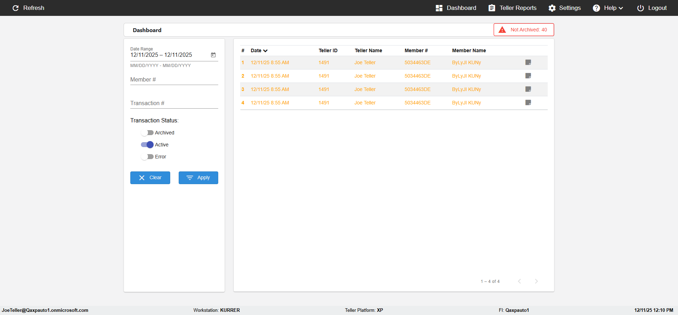
Task: Click the warning triangle icon
Action: pos(502,30)
